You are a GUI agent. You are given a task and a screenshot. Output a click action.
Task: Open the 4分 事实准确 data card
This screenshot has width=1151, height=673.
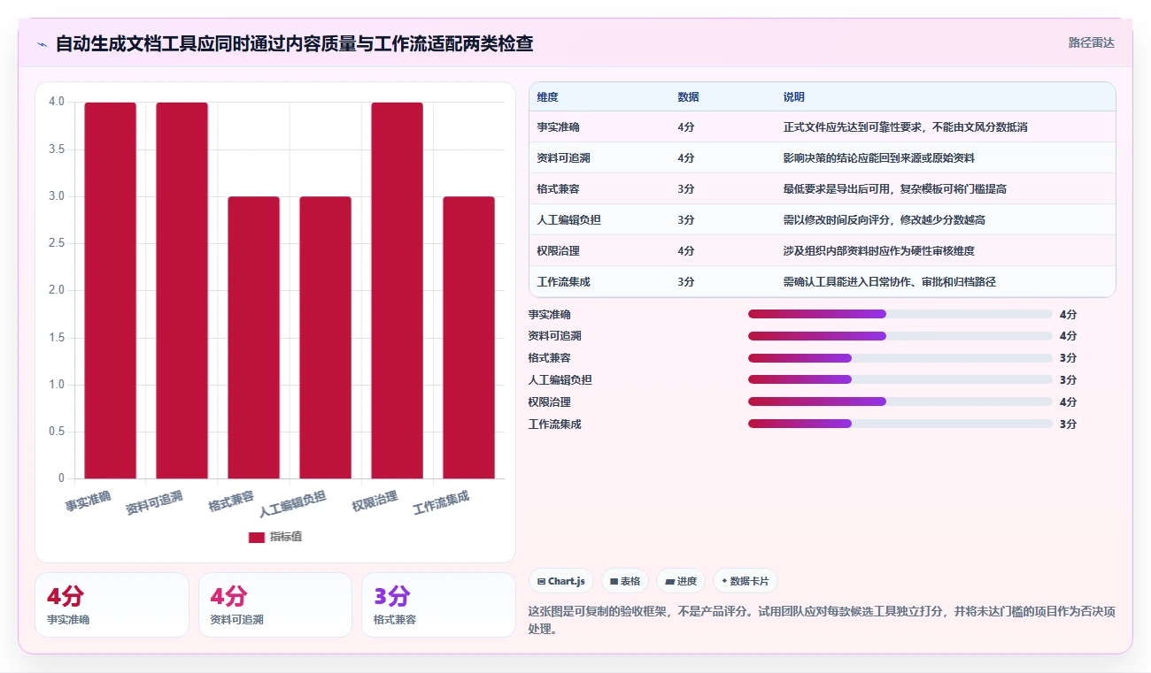pos(112,605)
